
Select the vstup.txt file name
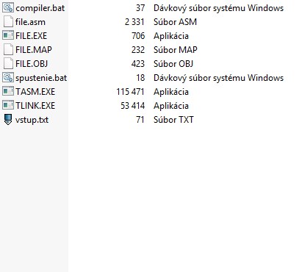click(x=32, y=120)
